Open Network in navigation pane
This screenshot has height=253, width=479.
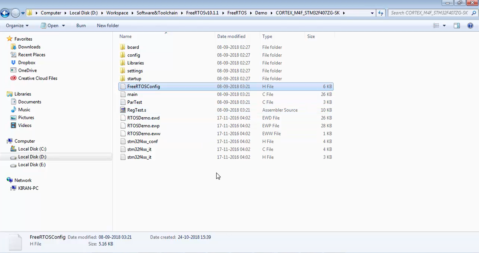(x=23, y=180)
